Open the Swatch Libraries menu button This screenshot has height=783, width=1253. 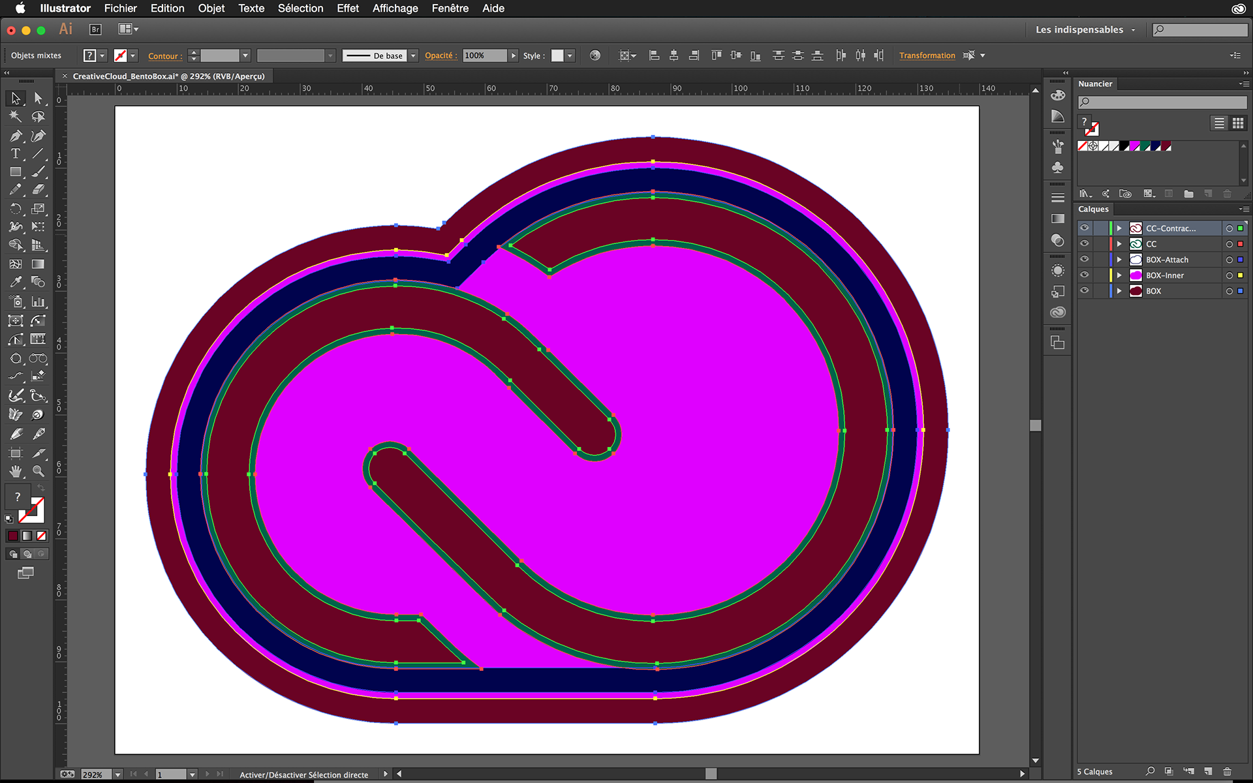(x=1085, y=194)
